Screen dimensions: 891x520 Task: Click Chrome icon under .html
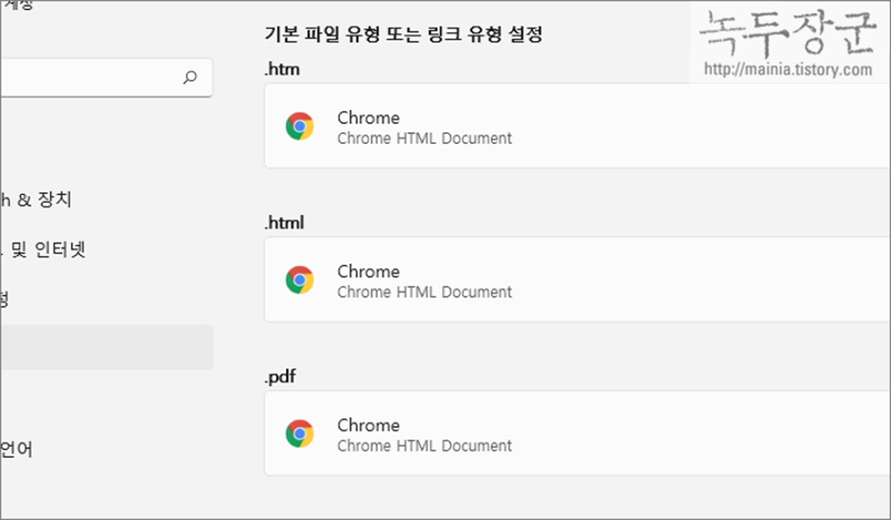tap(300, 280)
